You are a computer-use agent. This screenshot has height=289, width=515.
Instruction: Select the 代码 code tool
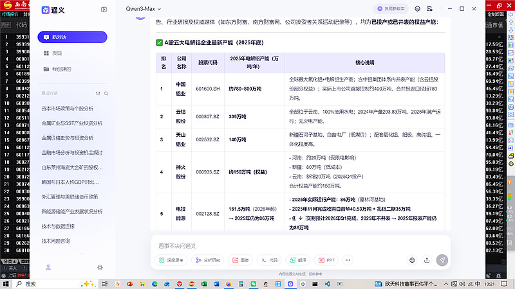coord(268,260)
